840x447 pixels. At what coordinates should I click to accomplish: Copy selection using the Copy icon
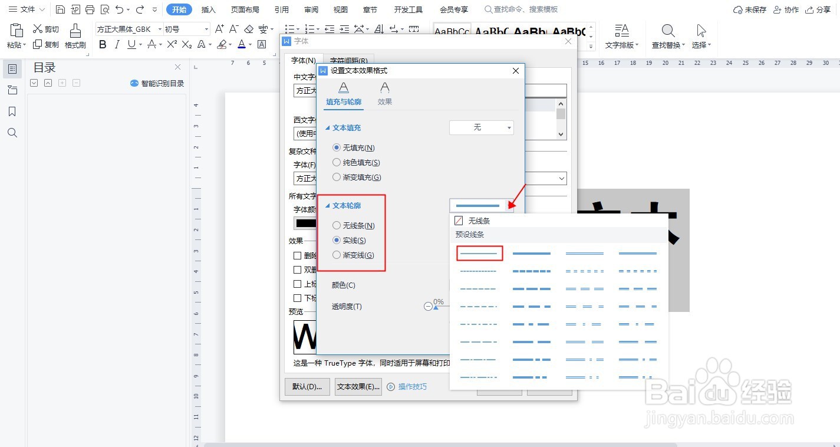click(38, 44)
